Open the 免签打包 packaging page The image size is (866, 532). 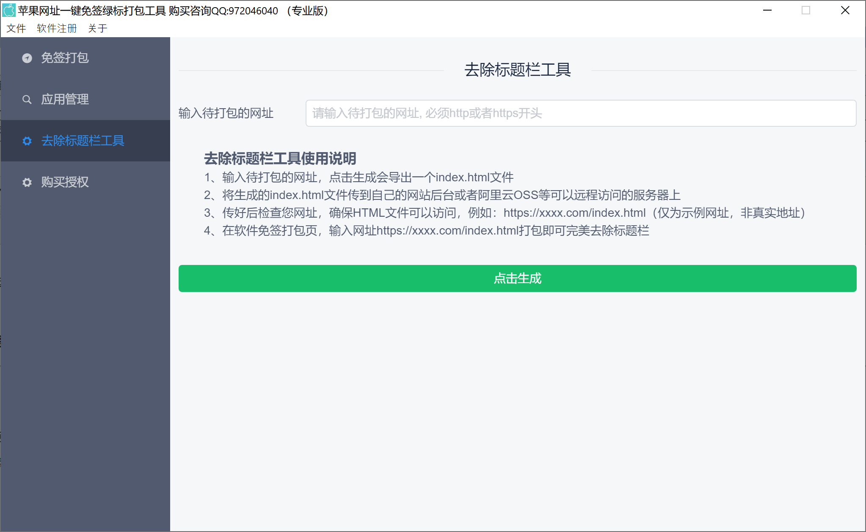pos(64,58)
